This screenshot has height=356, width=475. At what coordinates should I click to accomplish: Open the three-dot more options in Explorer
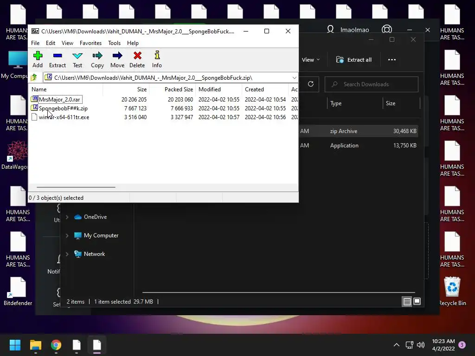click(x=392, y=60)
